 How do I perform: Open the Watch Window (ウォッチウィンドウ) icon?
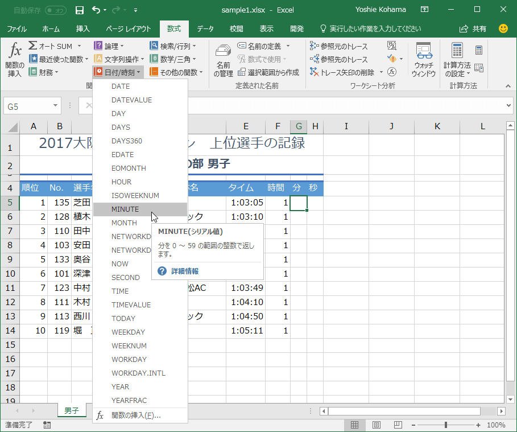423,60
